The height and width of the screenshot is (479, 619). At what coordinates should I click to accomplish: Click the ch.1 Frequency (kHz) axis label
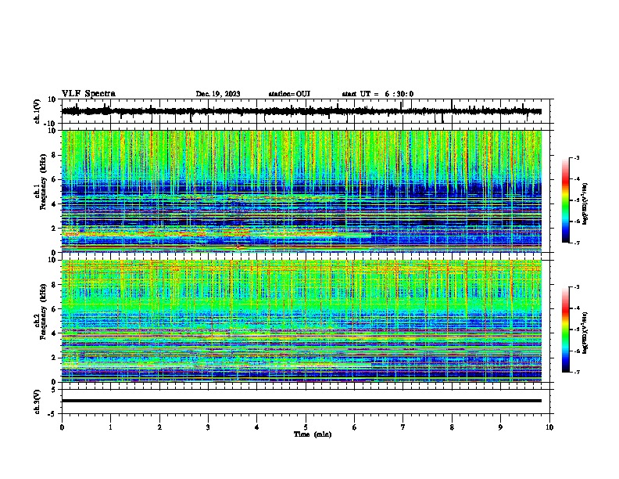40,182
